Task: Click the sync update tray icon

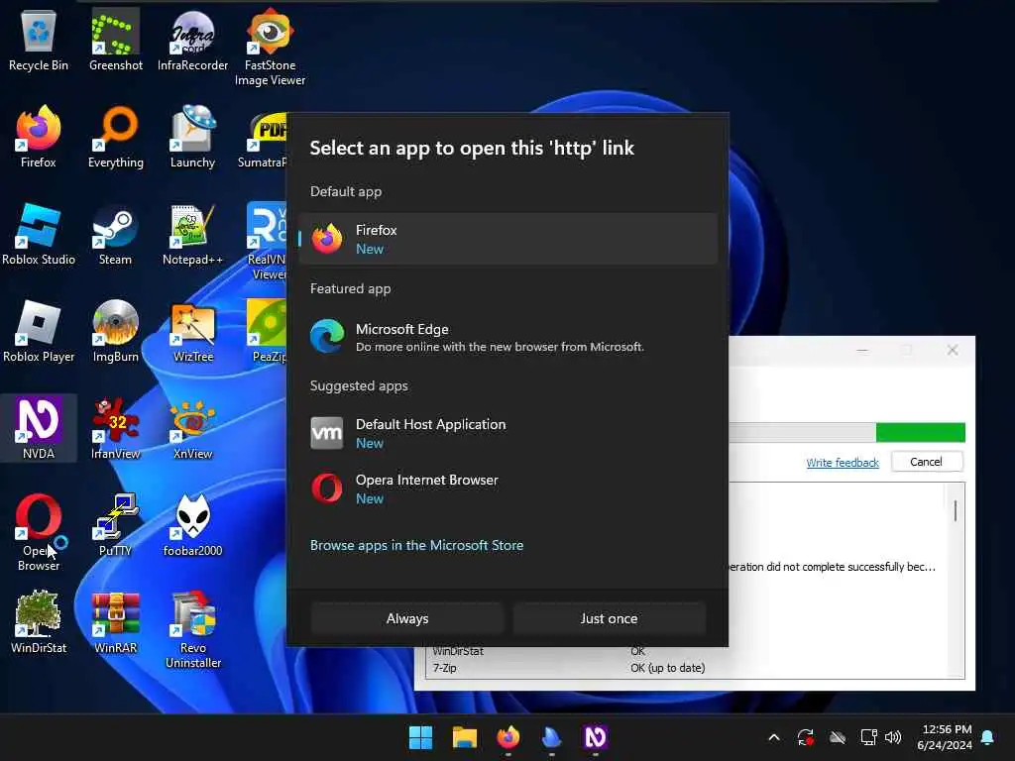Action: tap(805, 737)
